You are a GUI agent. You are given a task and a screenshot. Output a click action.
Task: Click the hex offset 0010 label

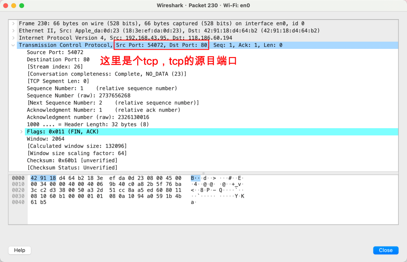point(18,184)
